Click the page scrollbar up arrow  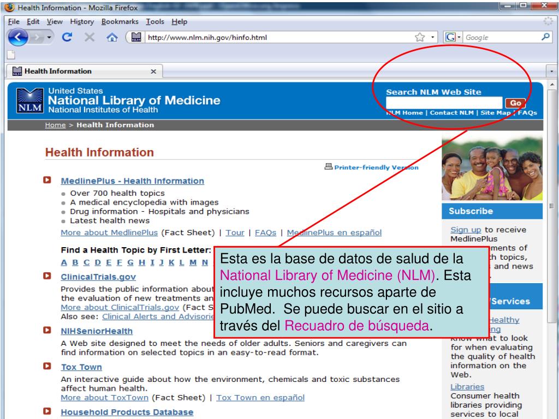point(552,85)
